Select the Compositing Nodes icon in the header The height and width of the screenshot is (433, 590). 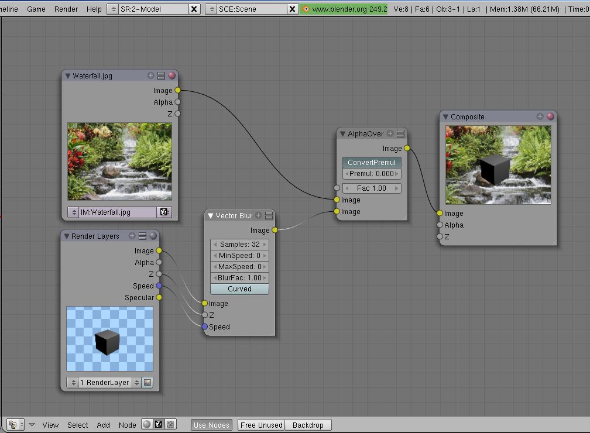[x=158, y=425]
